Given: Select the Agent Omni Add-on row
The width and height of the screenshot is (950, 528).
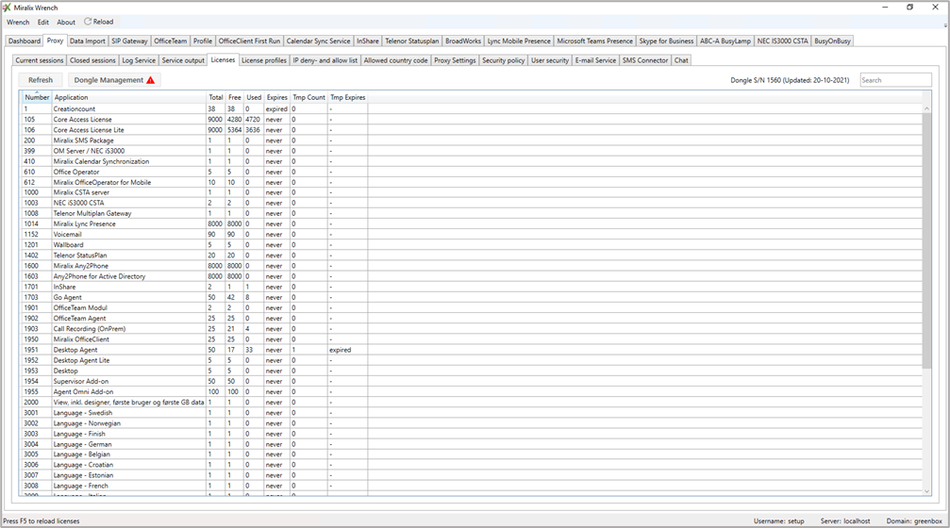Looking at the screenshot, I should pyautogui.click(x=473, y=392).
